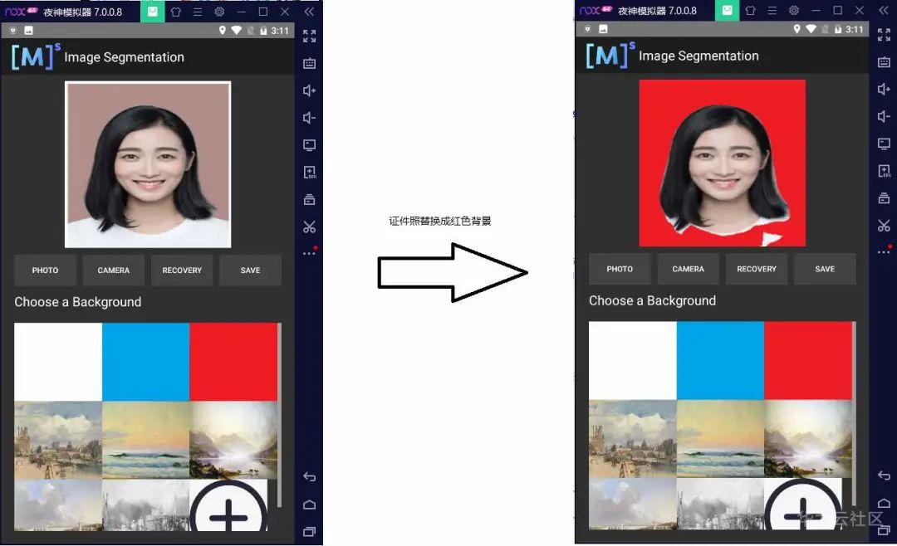Choose seascape sunset painting background in left window

(x=146, y=441)
